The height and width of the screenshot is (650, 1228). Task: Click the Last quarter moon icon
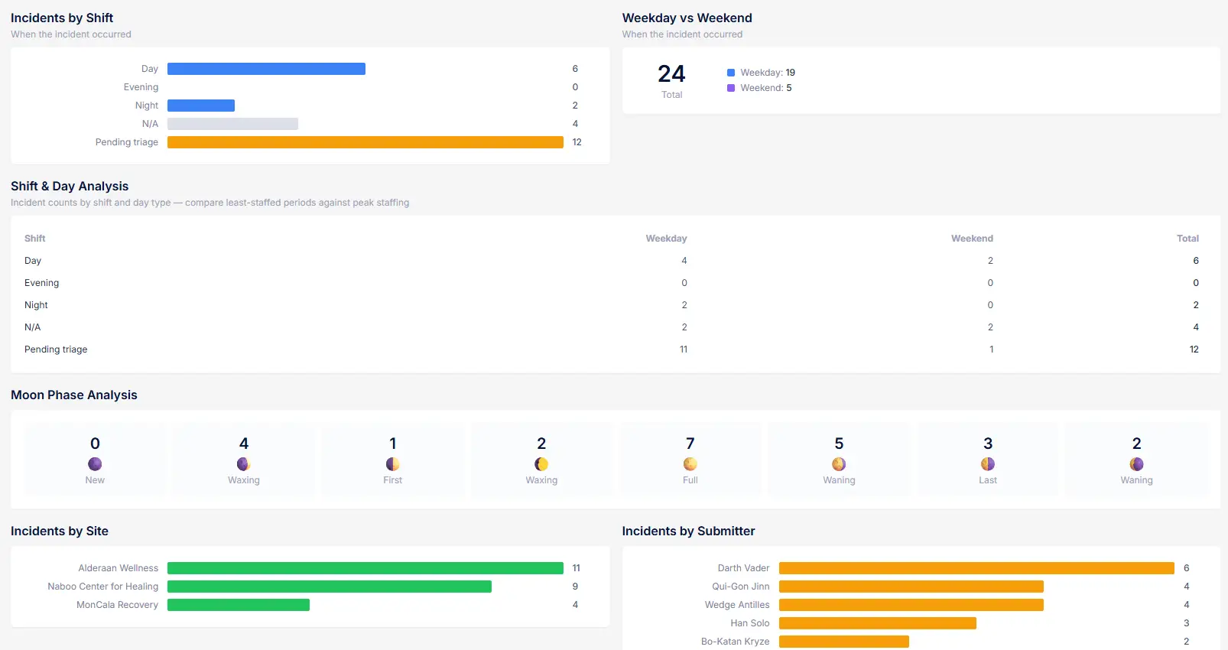[x=988, y=464]
